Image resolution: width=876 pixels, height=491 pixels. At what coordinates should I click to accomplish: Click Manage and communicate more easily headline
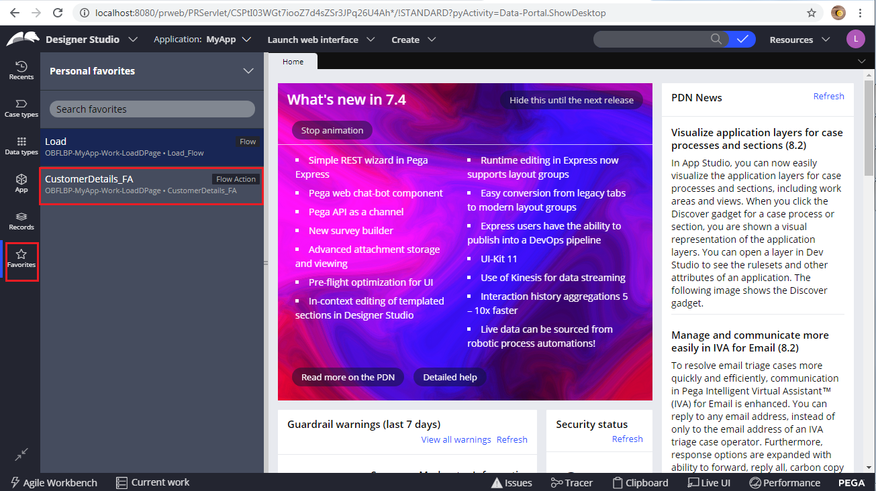[750, 341]
